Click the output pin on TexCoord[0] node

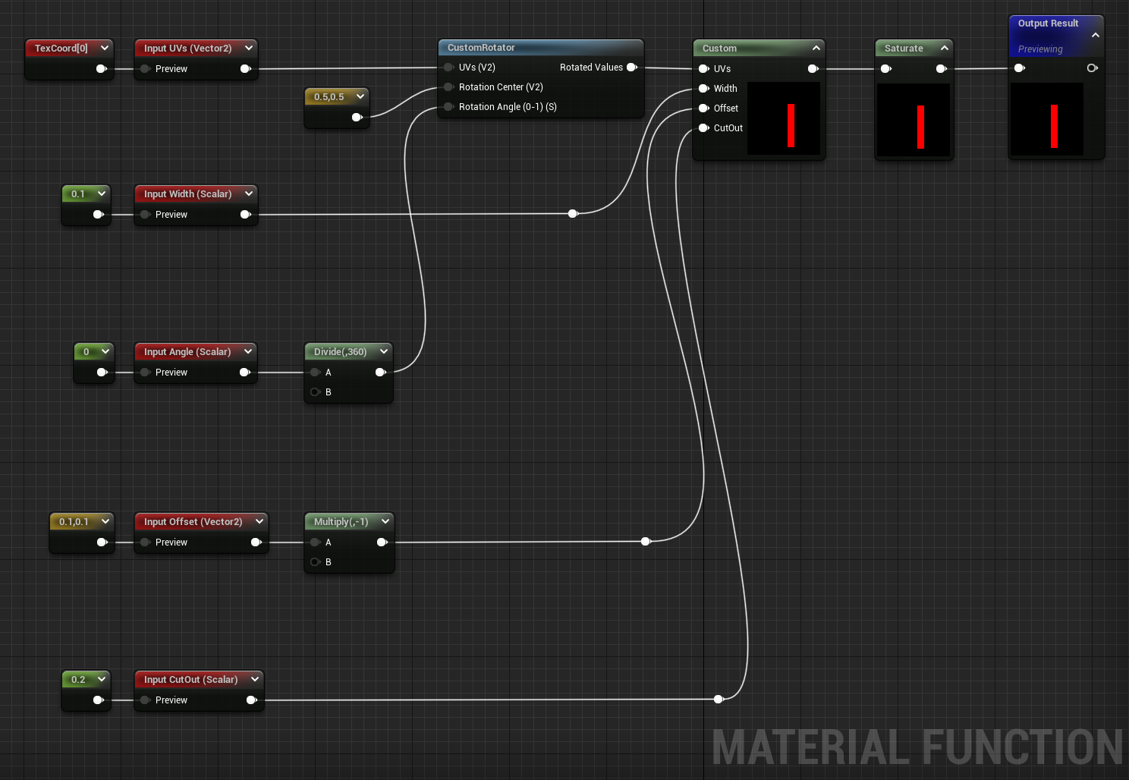click(x=101, y=68)
